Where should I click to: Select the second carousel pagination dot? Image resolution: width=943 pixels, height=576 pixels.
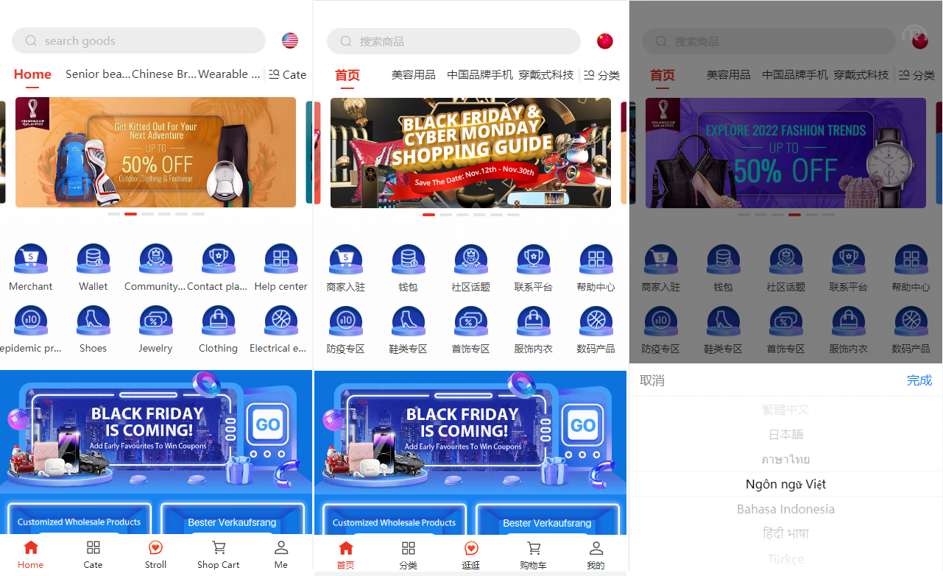(x=130, y=214)
